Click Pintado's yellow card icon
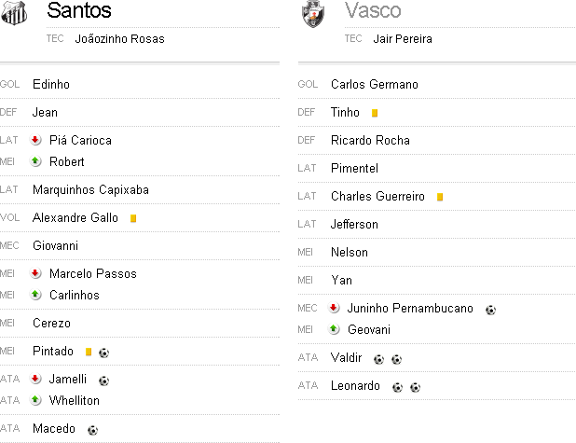576x443 pixels. [89, 353]
